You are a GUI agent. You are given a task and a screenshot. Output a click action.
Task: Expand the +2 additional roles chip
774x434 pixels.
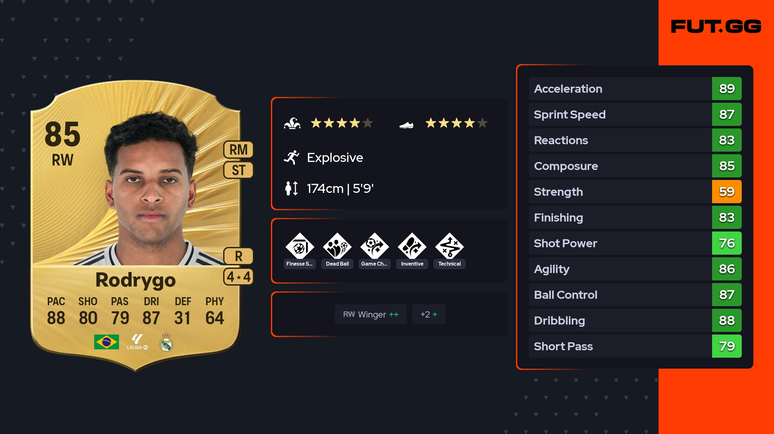pyautogui.click(x=429, y=314)
